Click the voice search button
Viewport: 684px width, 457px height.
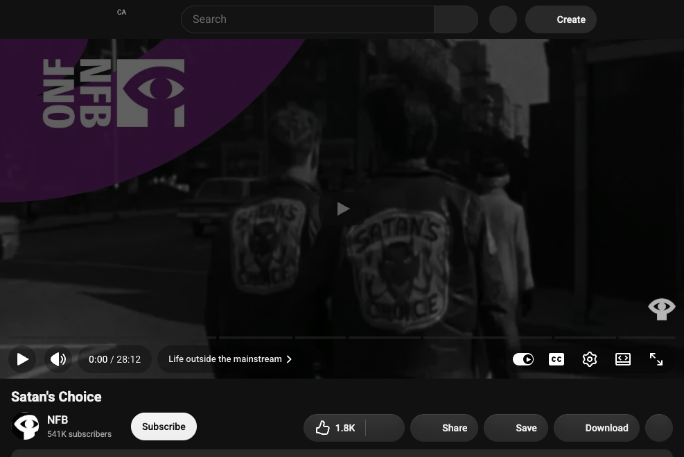tap(503, 19)
